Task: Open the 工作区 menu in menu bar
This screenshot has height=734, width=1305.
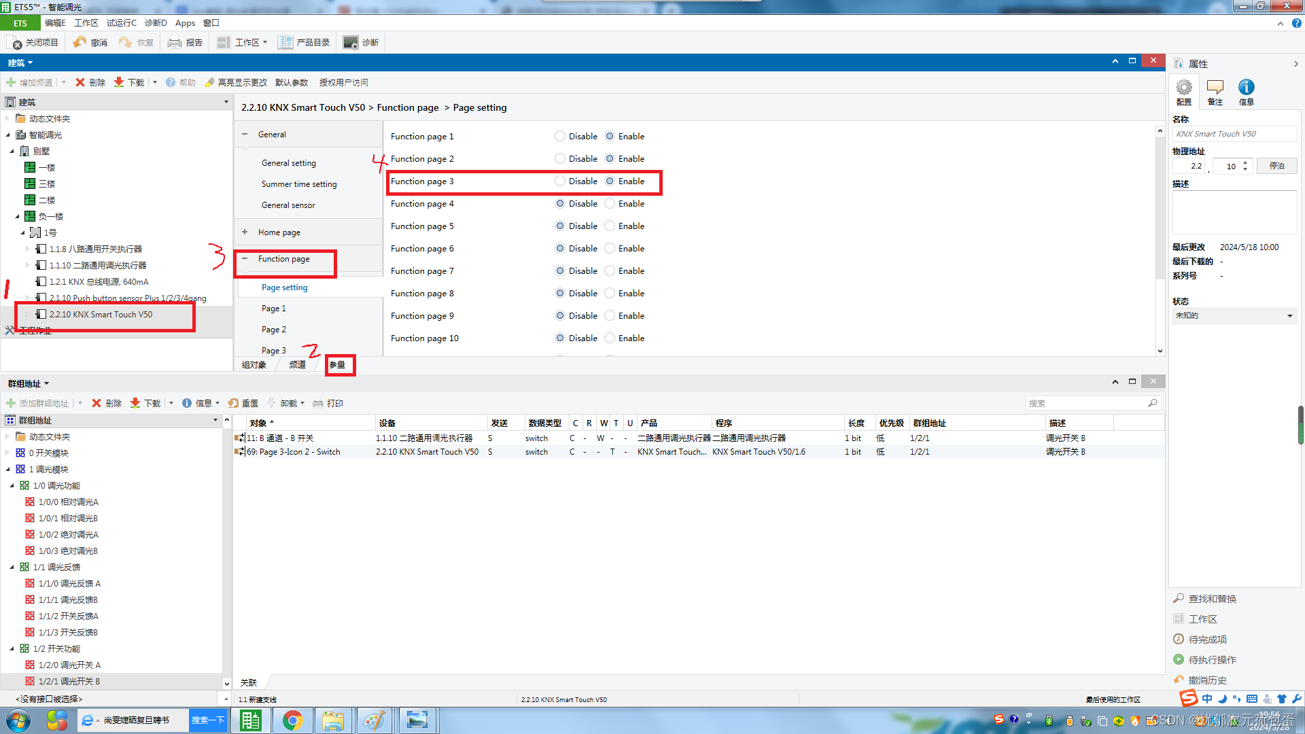Action: point(86,22)
